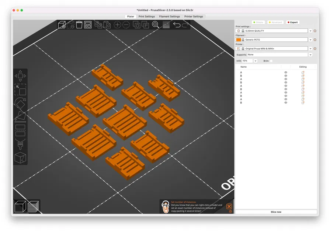Switch to Expert mode
Image resolution: width=330 pixels, height=231 pixels.
(292, 23)
